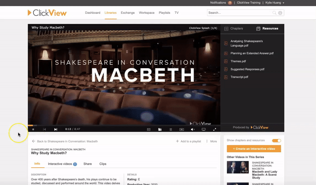
Task: Skip to the previous video
Action: 44,129
